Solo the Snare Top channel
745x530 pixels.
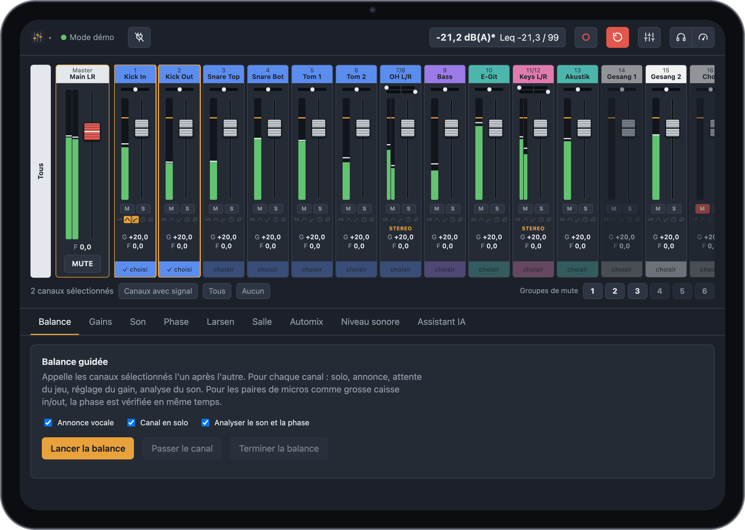pyautogui.click(x=231, y=209)
